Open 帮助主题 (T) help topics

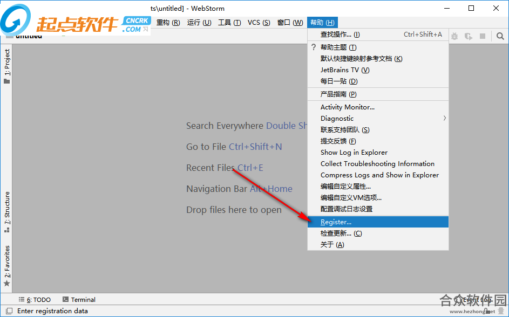378,47
